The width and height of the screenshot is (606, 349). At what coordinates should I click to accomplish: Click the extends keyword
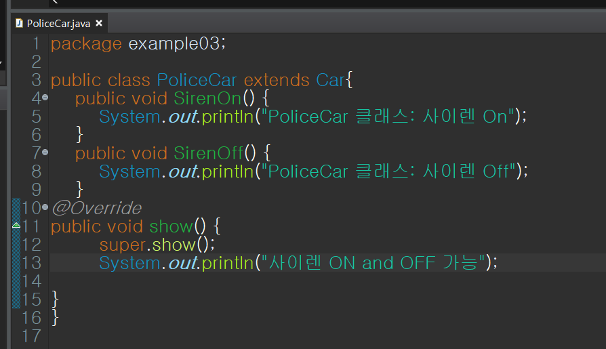(277, 80)
